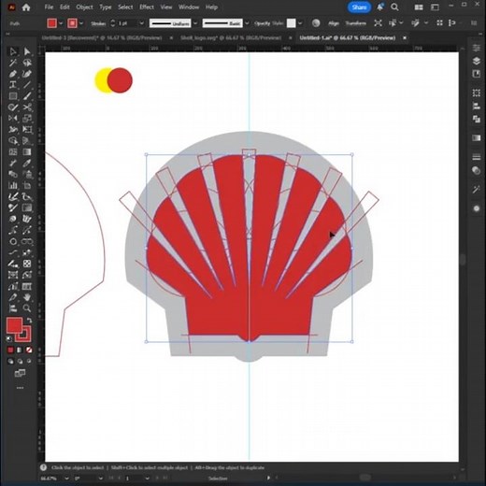Open Recolor Artwork from control bar

pyautogui.click(x=316, y=23)
